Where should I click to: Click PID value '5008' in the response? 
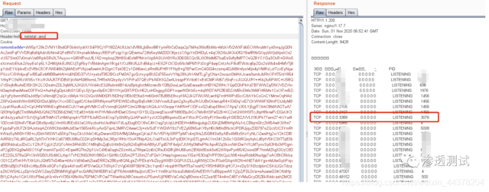point(424,128)
